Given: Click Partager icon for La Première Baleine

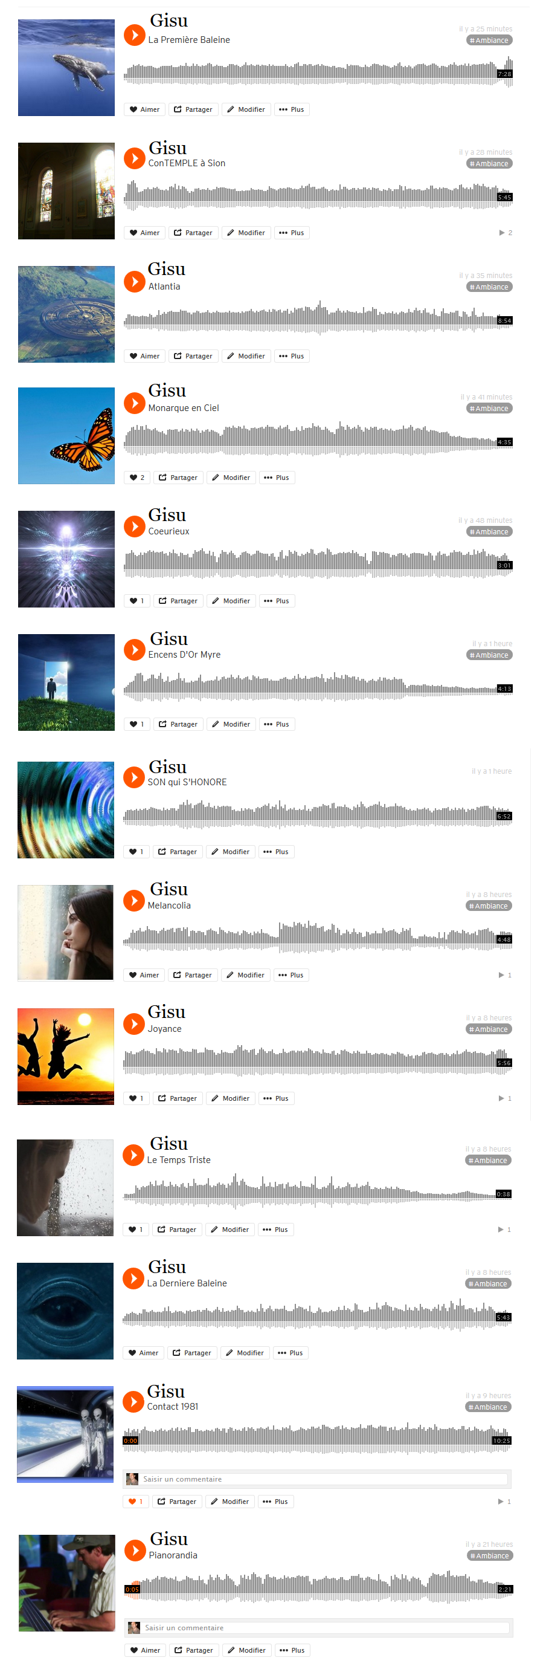Looking at the screenshot, I should coord(178,109).
